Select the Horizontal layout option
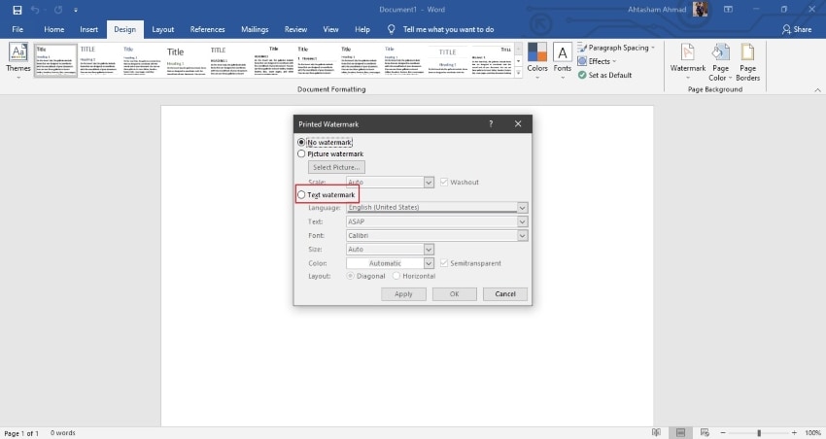 click(x=396, y=276)
